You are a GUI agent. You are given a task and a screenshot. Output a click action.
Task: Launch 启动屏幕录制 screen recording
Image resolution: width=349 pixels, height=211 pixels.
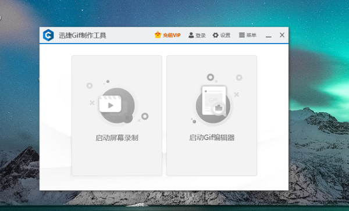pos(117,116)
